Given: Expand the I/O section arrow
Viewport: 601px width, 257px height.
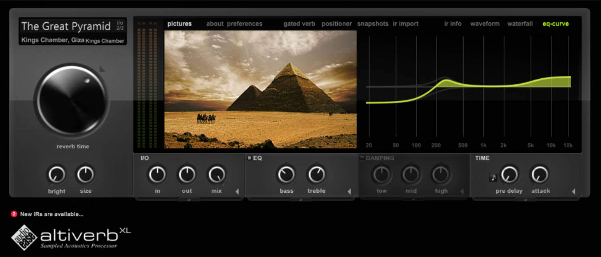Looking at the screenshot, I should [237, 191].
